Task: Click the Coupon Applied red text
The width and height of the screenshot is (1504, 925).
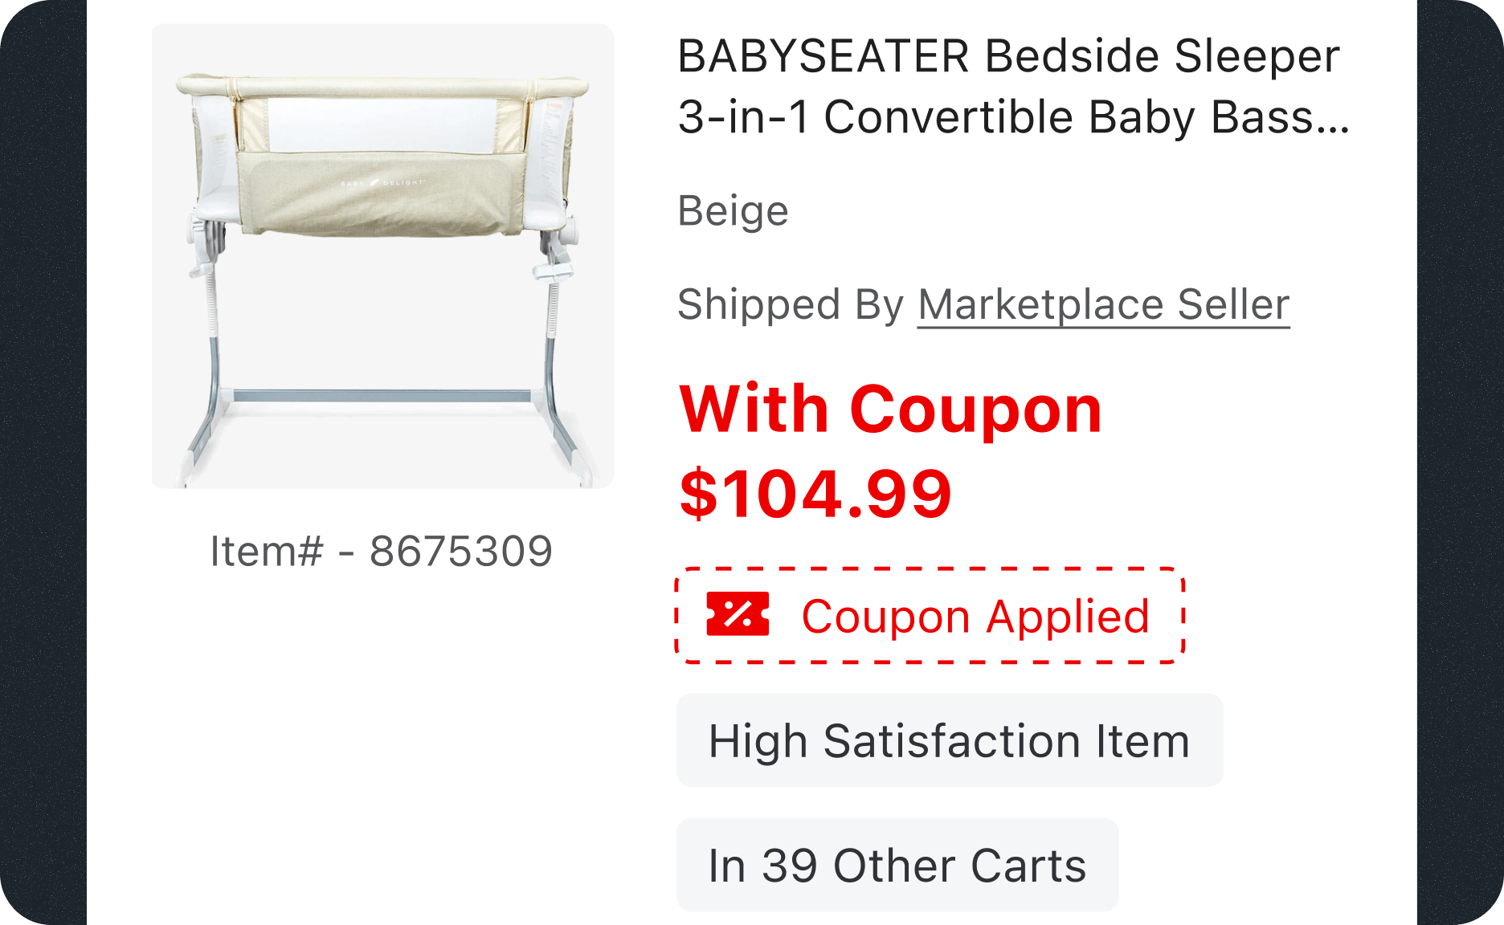Action: [x=975, y=617]
